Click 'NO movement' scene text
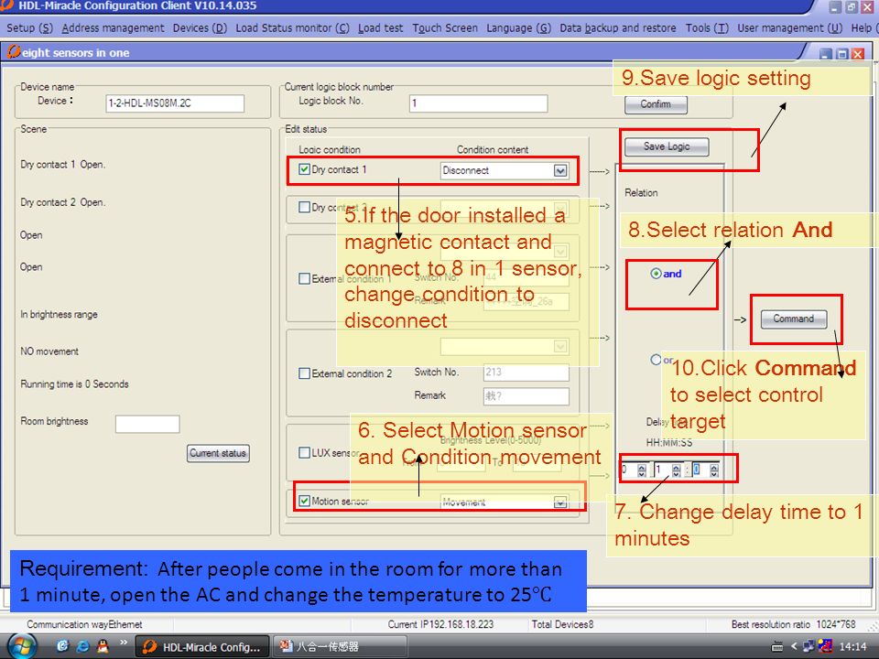This screenshot has width=879, height=659. [49, 351]
